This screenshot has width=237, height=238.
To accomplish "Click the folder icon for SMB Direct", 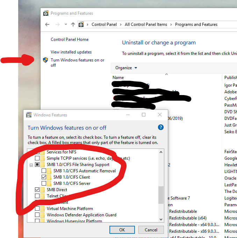I will [43, 189].
